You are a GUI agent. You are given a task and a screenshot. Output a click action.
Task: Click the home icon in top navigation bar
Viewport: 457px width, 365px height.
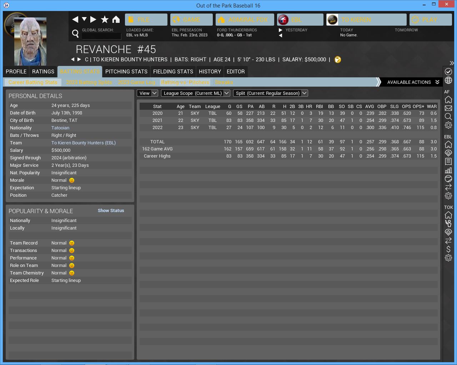(116, 20)
